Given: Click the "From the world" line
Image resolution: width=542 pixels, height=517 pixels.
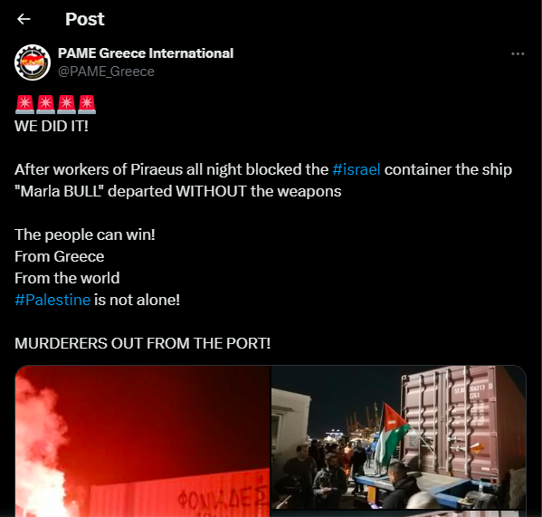Looking at the screenshot, I should click(x=67, y=278).
